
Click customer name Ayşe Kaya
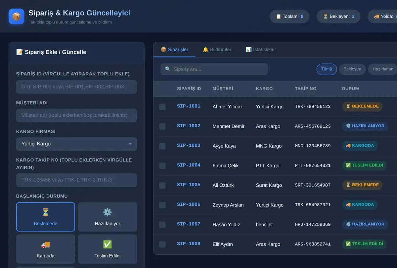coord(224,146)
